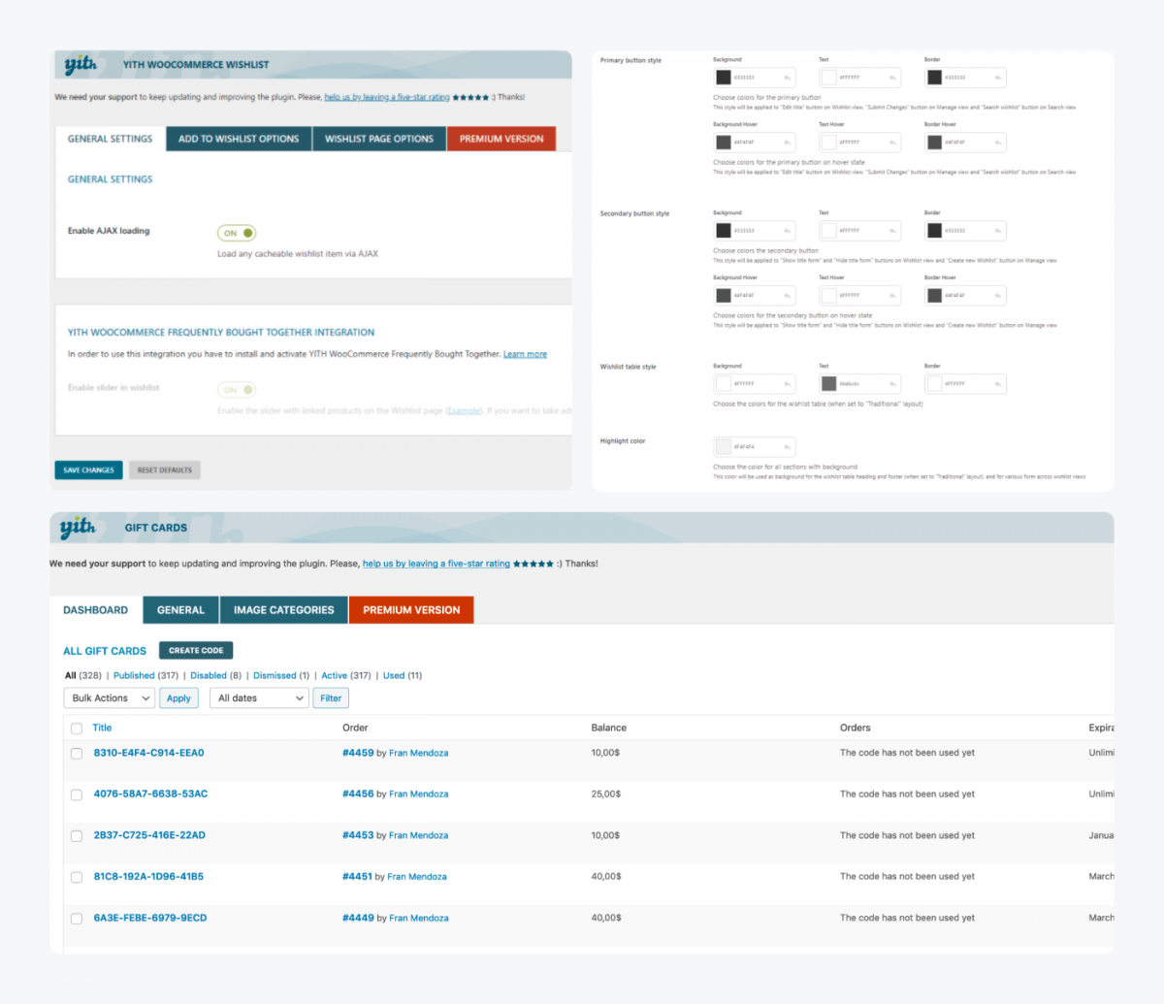Filter gift cards by Disabled
The height and width of the screenshot is (1004, 1164).
tap(209, 676)
